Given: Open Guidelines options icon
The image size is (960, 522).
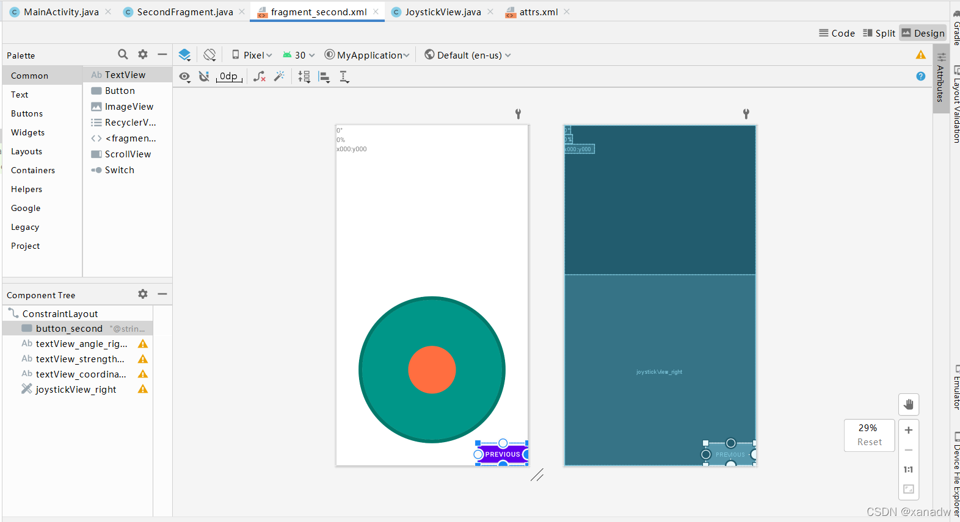Looking at the screenshot, I should pyautogui.click(x=344, y=77).
